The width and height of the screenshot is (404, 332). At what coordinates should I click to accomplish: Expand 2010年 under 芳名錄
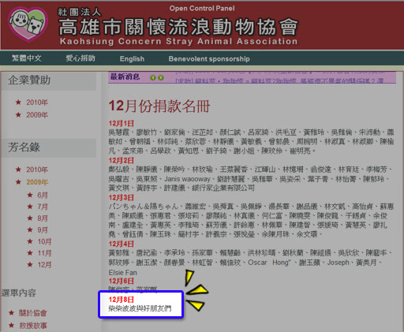pyautogui.click(x=37, y=170)
